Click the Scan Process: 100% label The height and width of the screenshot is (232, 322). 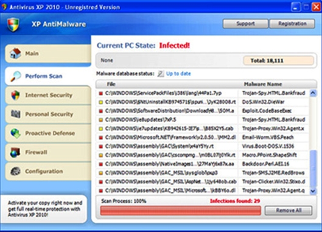click(124, 201)
